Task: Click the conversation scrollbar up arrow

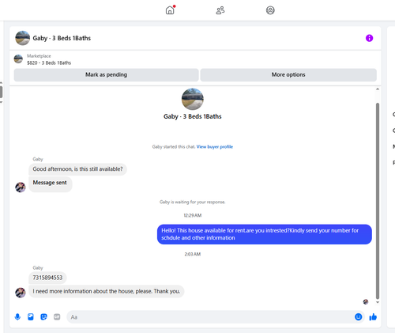Action: (378, 89)
